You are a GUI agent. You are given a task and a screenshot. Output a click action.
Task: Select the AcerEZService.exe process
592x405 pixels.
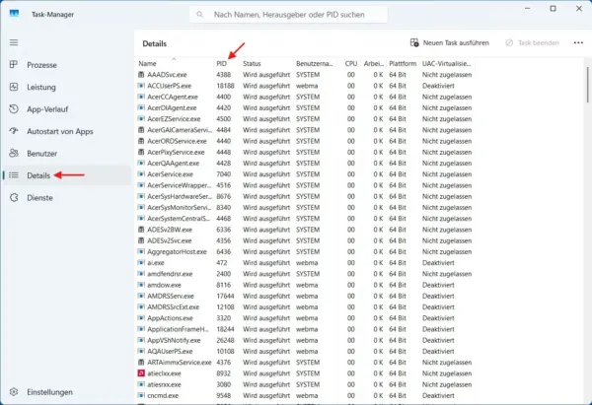coord(305,119)
